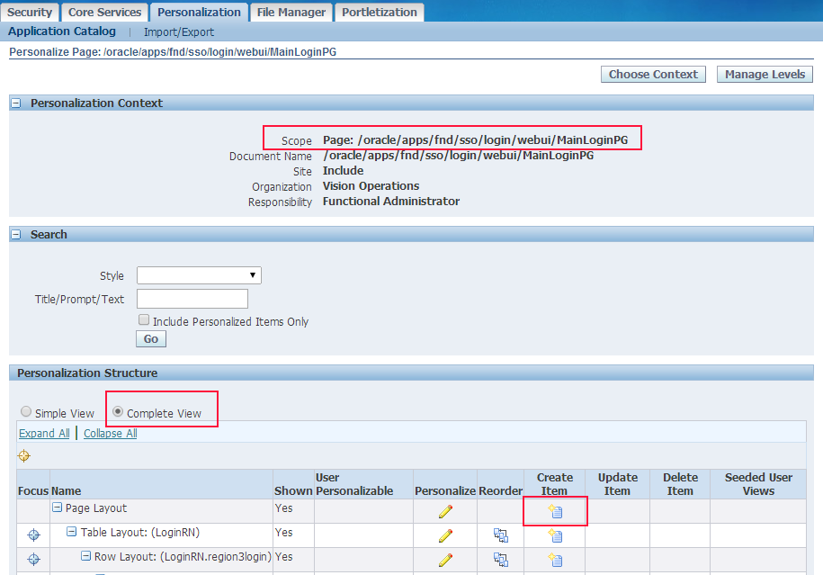Switch to the Portletization tab
The width and height of the screenshot is (823, 575).
coord(380,12)
